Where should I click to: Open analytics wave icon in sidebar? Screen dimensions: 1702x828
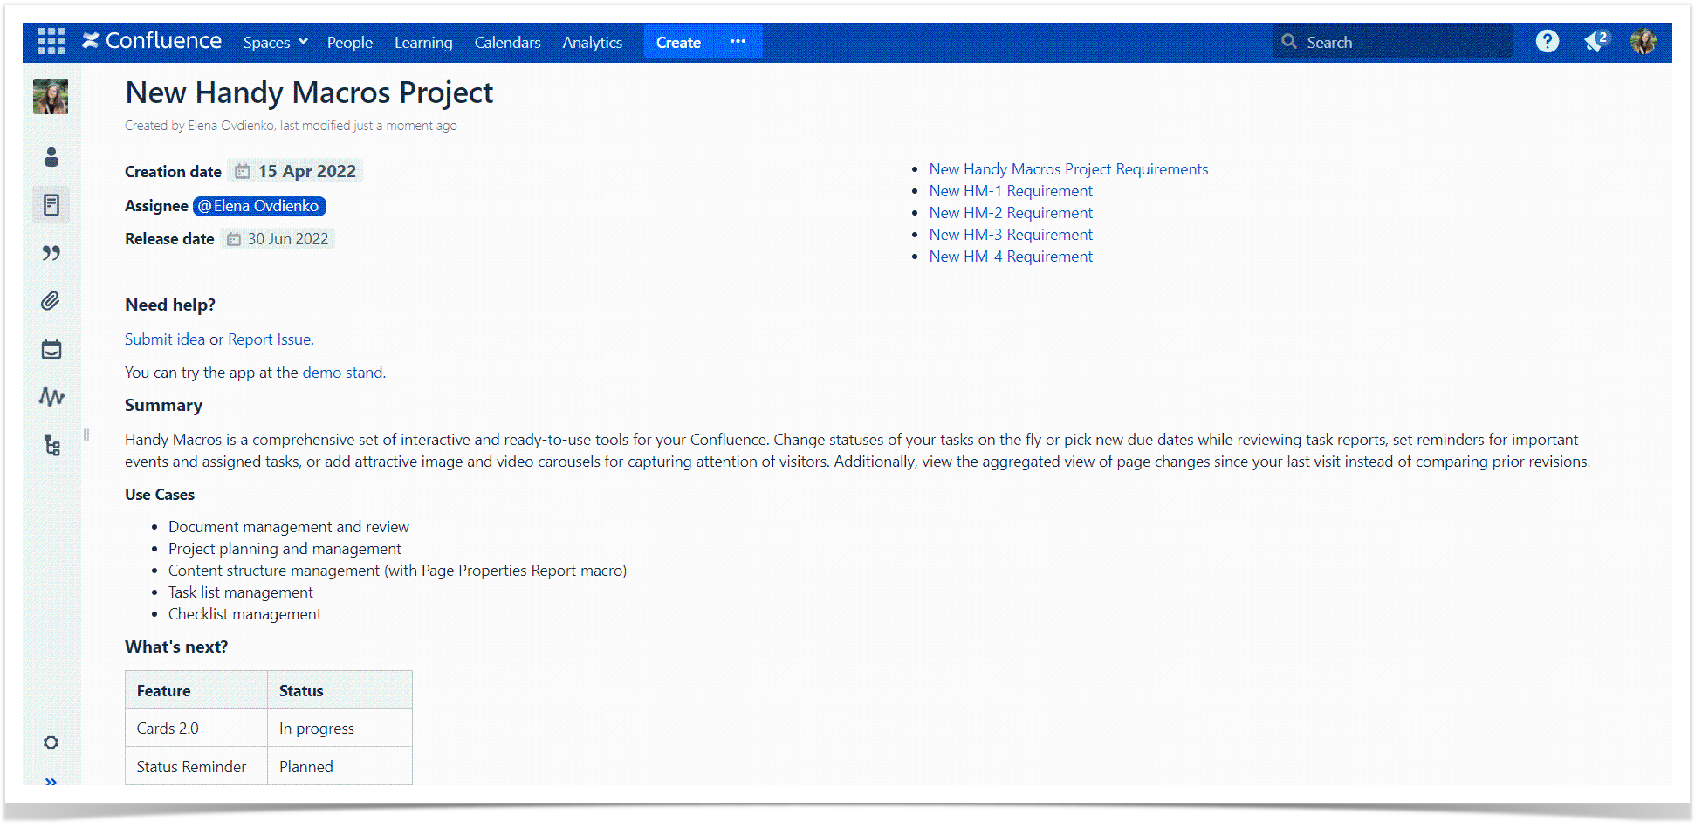tap(51, 397)
